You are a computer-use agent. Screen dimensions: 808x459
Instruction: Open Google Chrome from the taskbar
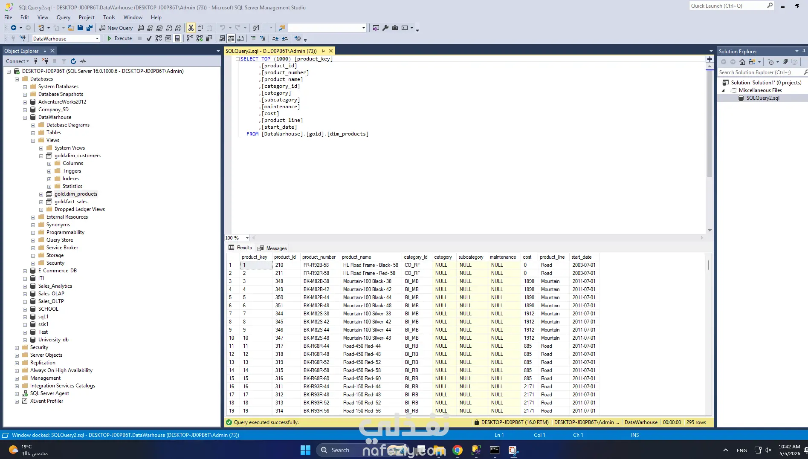click(458, 450)
